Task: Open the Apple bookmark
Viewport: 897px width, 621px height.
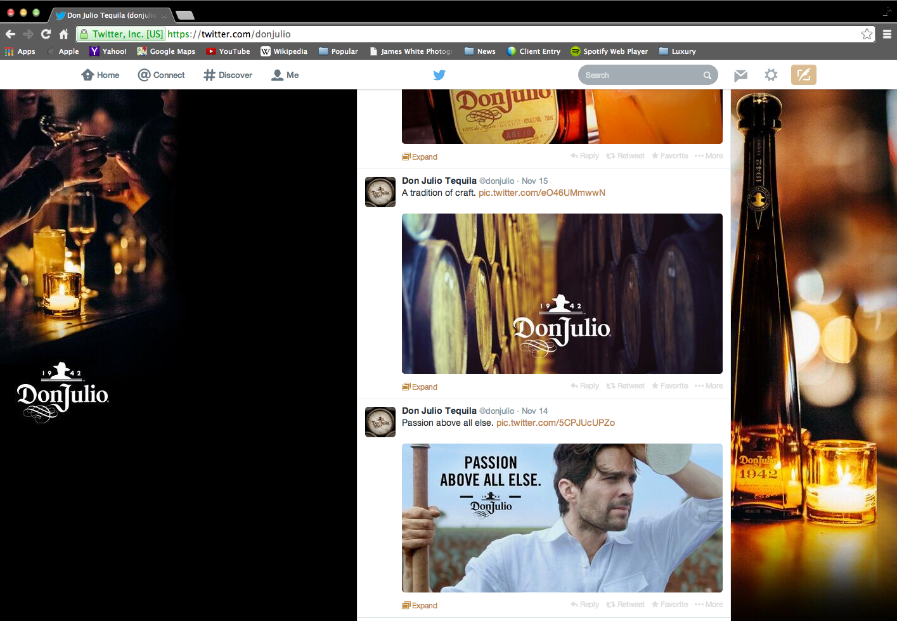Action: pos(63,51)
